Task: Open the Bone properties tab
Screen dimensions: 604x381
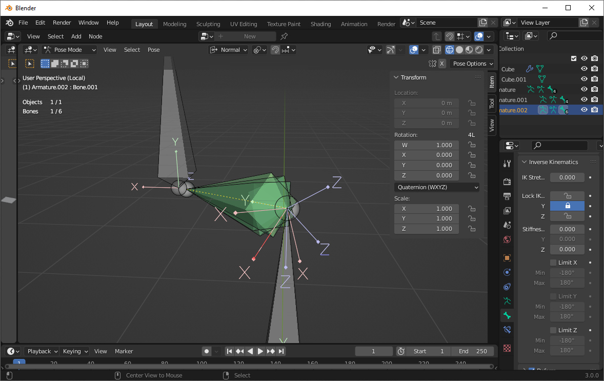Action: 507,315
